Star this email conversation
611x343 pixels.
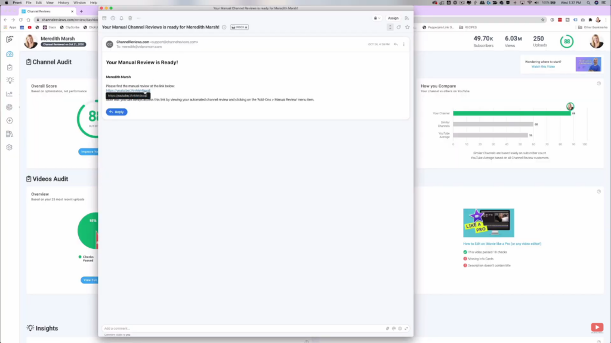pyautogui.click(x=407, y=27)
